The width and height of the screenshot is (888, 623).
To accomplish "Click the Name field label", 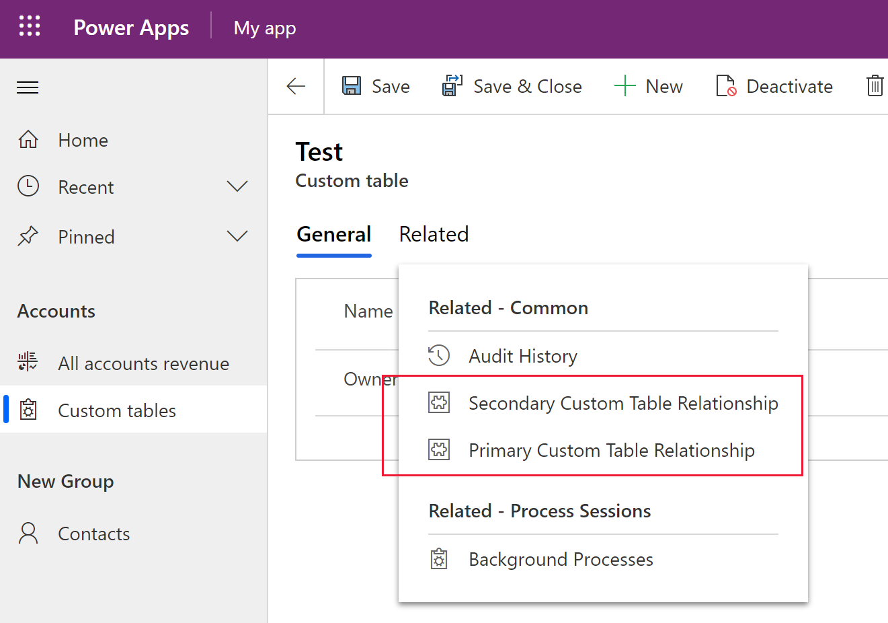I will [x=368, y=311].
